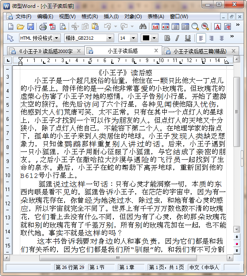Toggle italic formatting
Screen dimensions: 247x276
click(x=177, y=38)
